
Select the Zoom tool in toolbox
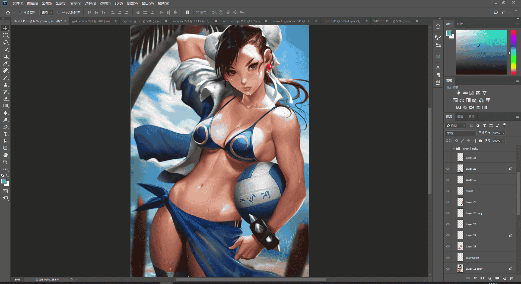click(5, 162)
